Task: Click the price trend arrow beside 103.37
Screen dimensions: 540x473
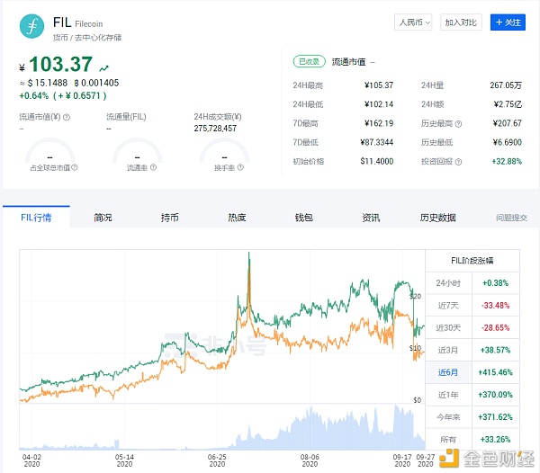Action: [x=104, y=68]
